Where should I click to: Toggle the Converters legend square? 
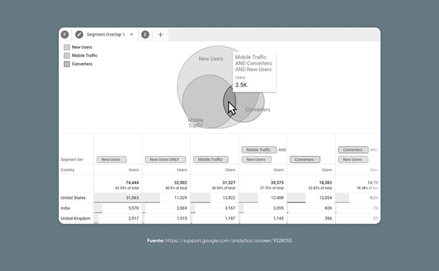[x=67, y=64]
